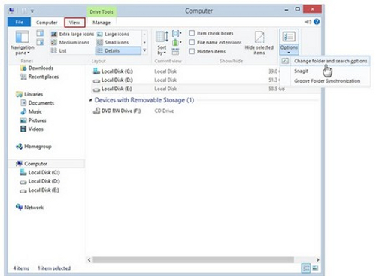Open the Pictures library
The width and height of the screenshot is (376, 276).
point(33,120)
